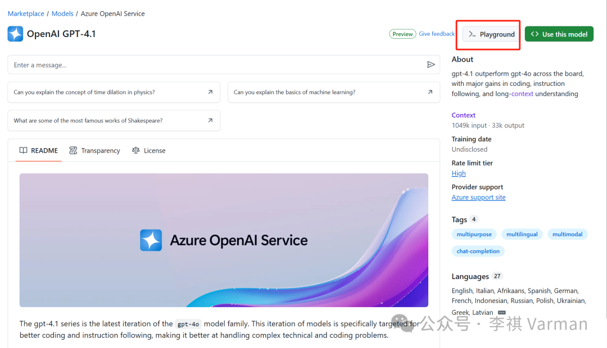Select the basics of machine learning prompt
The height and width of the screenshot is (348, 607).
(x=334, y=92)
